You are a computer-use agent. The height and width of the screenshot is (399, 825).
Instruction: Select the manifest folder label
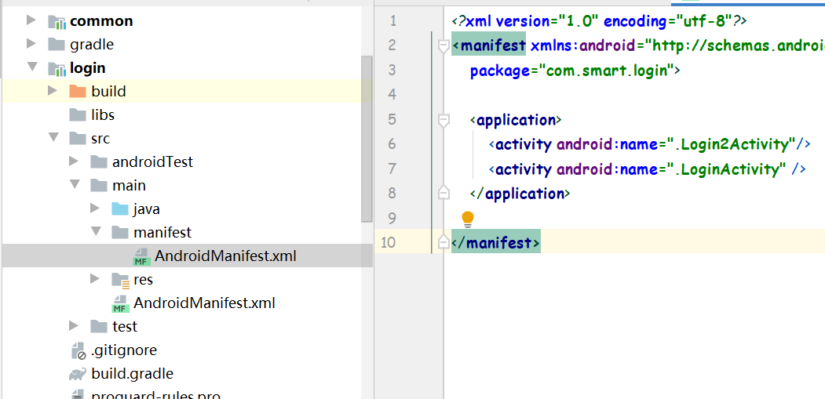(x=162, y=232)
